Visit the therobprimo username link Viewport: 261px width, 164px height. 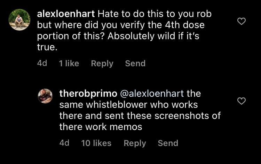[88, 93]
